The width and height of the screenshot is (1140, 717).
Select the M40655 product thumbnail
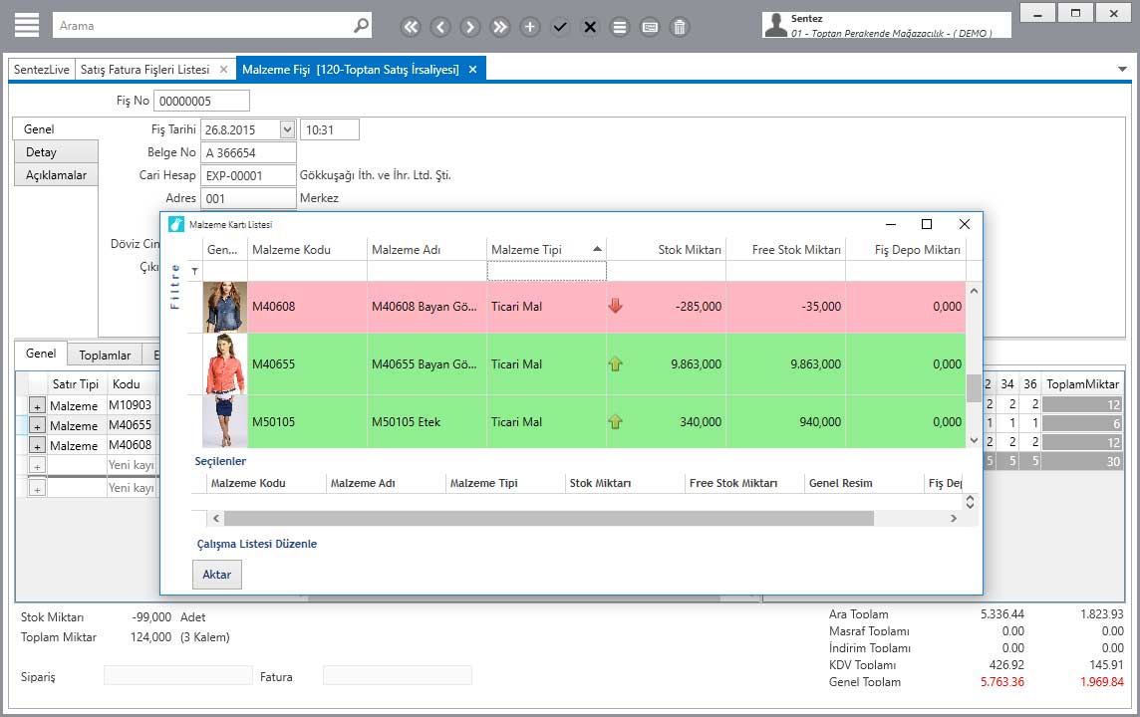[x=224, y=364]
